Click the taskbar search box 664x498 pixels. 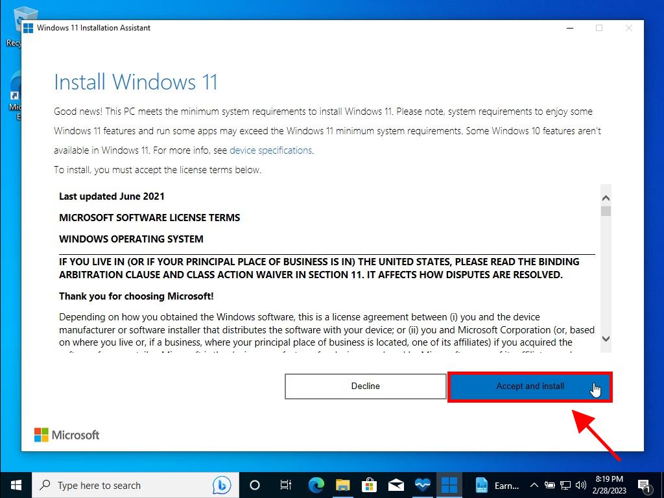point(123,485)
